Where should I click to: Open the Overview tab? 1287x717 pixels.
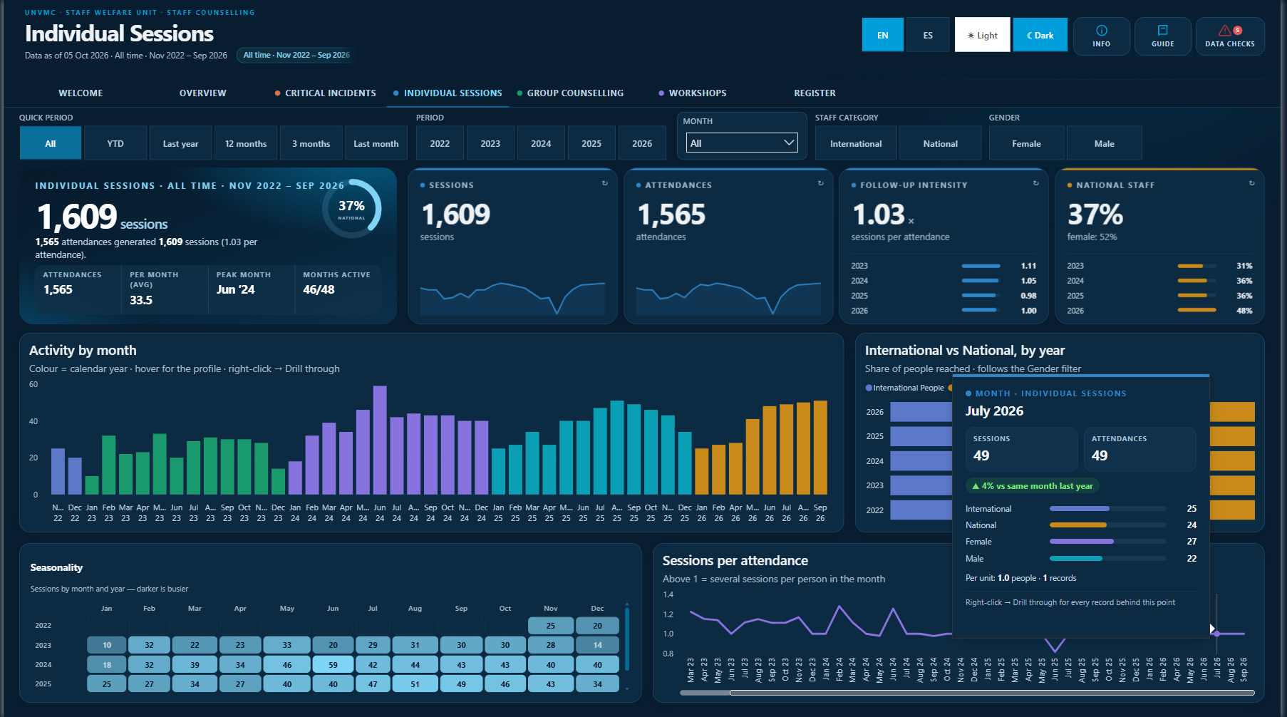click(202, 93)
